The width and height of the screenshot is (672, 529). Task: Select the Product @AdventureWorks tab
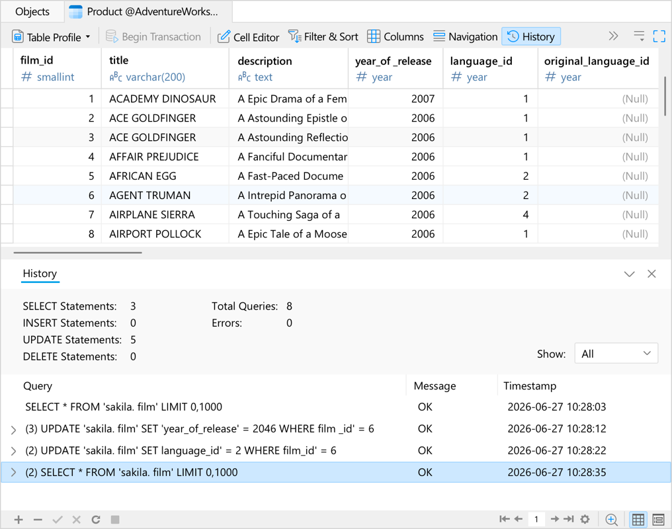(x=148, y=11)
